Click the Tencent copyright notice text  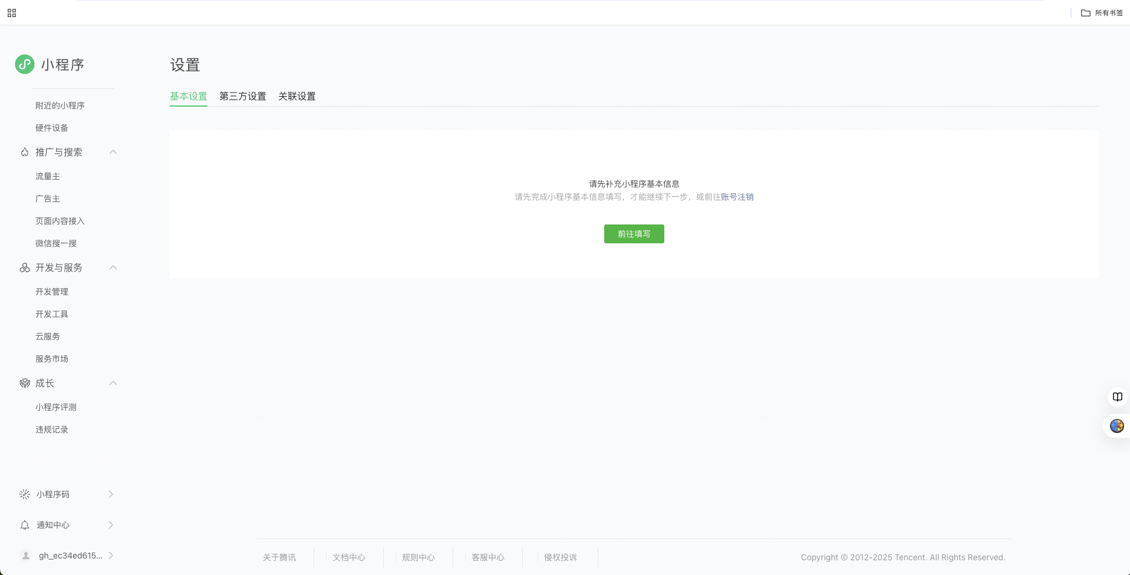click(x=903, y=557)
